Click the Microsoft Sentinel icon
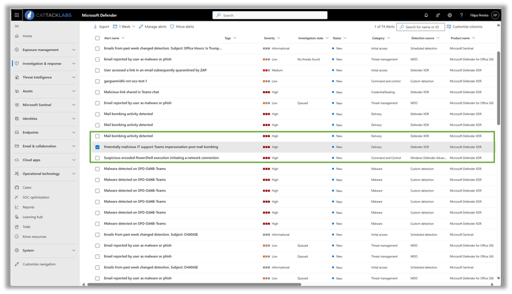This screenshot has width=512, height=294. click(16, 104)
